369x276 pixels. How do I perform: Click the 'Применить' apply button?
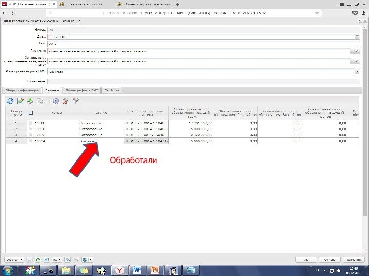[x=354, y=259]
